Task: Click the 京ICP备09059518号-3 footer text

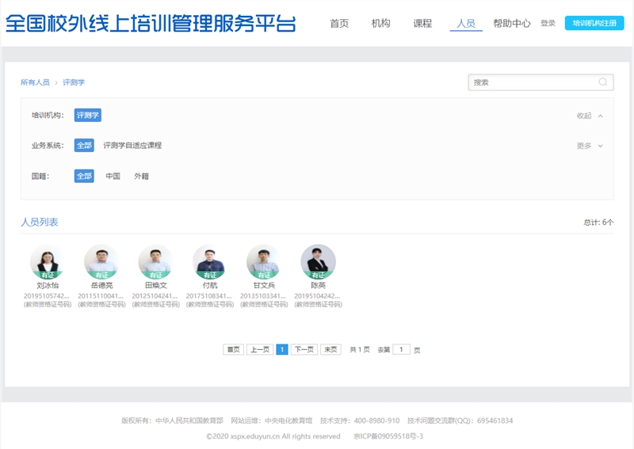Action: tap(388, 436)
